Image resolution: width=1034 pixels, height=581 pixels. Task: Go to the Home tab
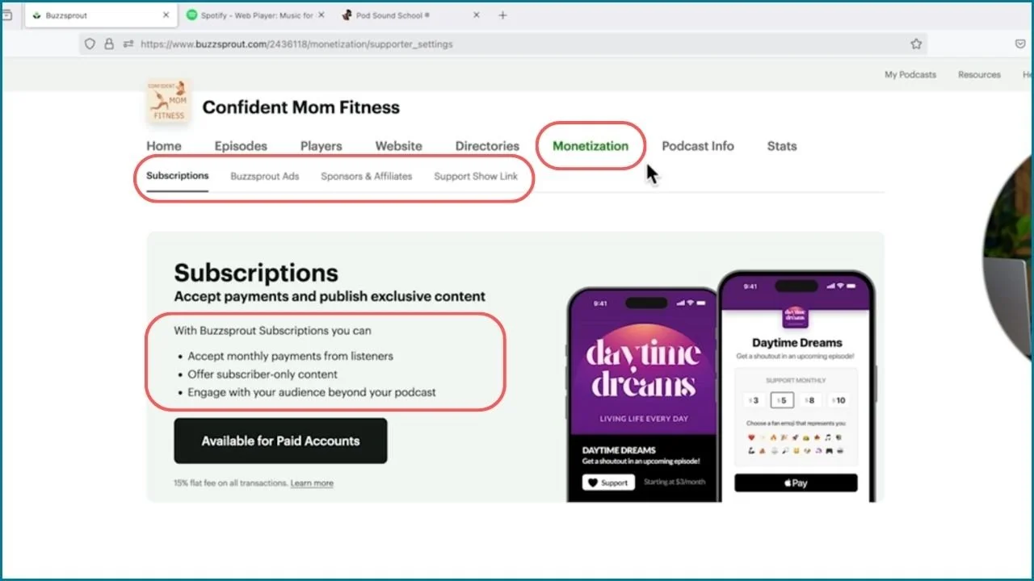pyautogui.click(x=164, y=146)
